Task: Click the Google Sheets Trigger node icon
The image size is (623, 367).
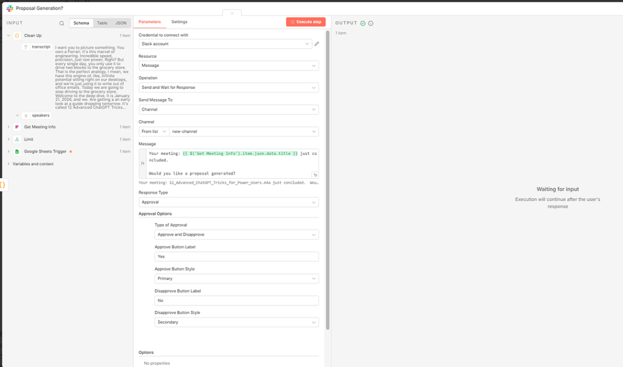Action: pos(17,151)
